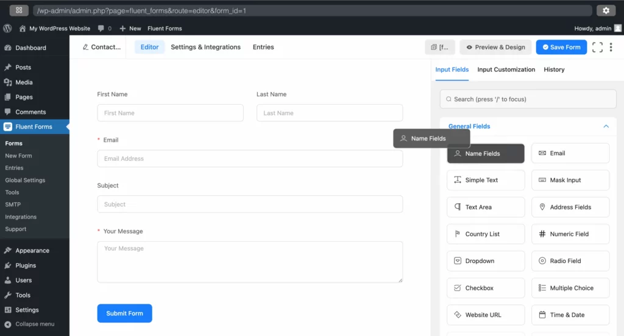Open Tools with wrench icon in sidebar
The image size is (624, 336).
(x=35, y=295)
